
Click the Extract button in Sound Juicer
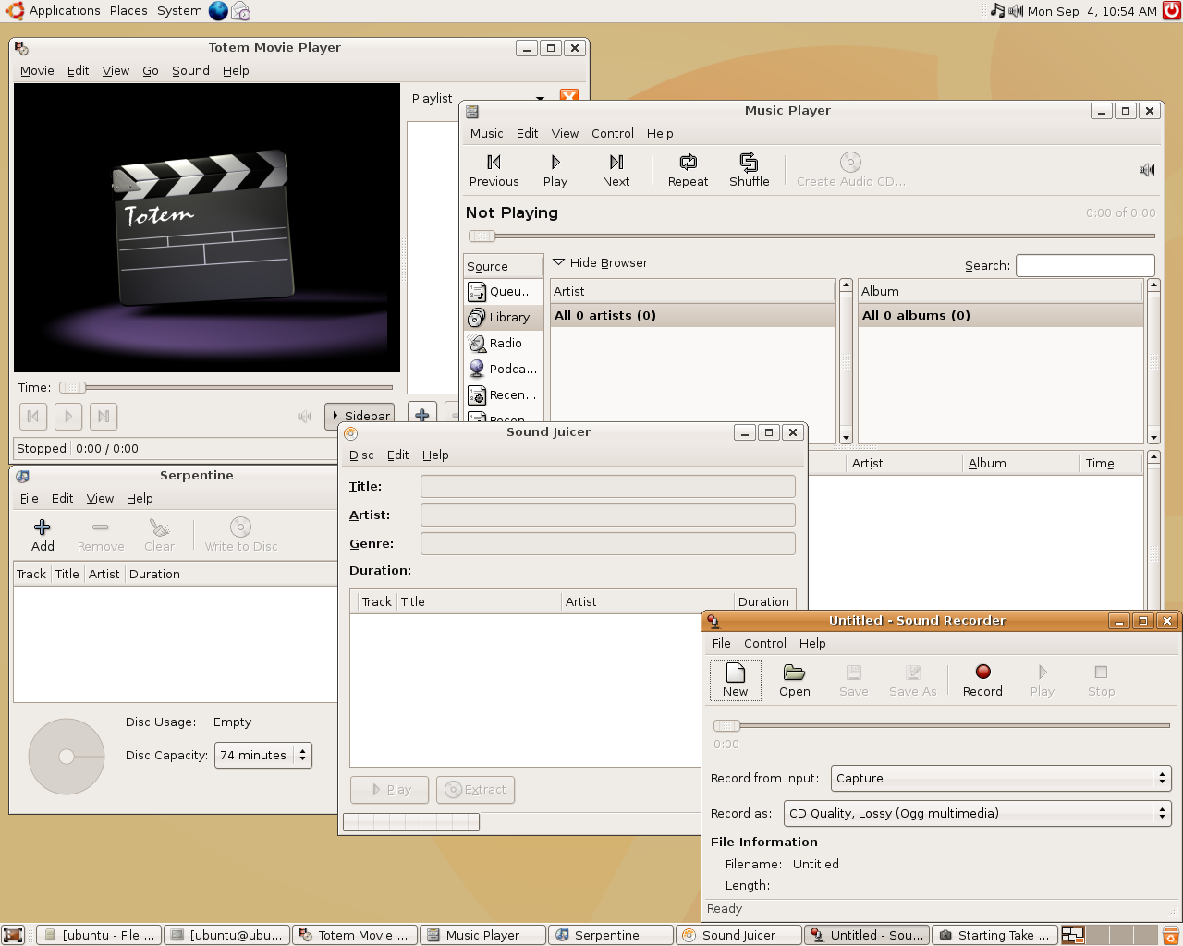(475, 790)
